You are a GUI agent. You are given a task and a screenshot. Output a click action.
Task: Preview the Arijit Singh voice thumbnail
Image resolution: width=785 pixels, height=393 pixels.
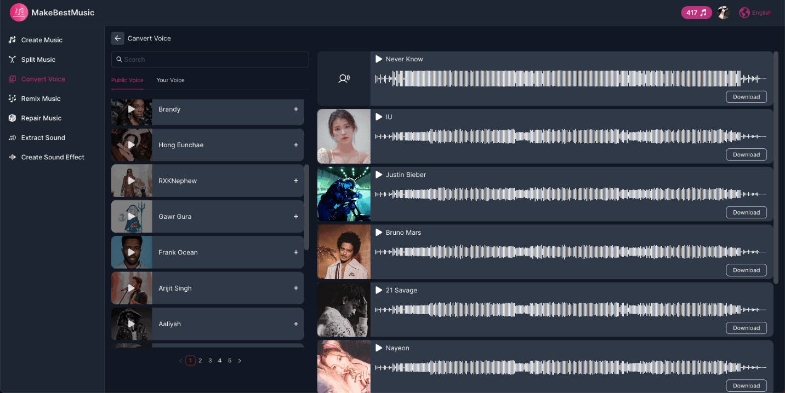coord(132,288)
